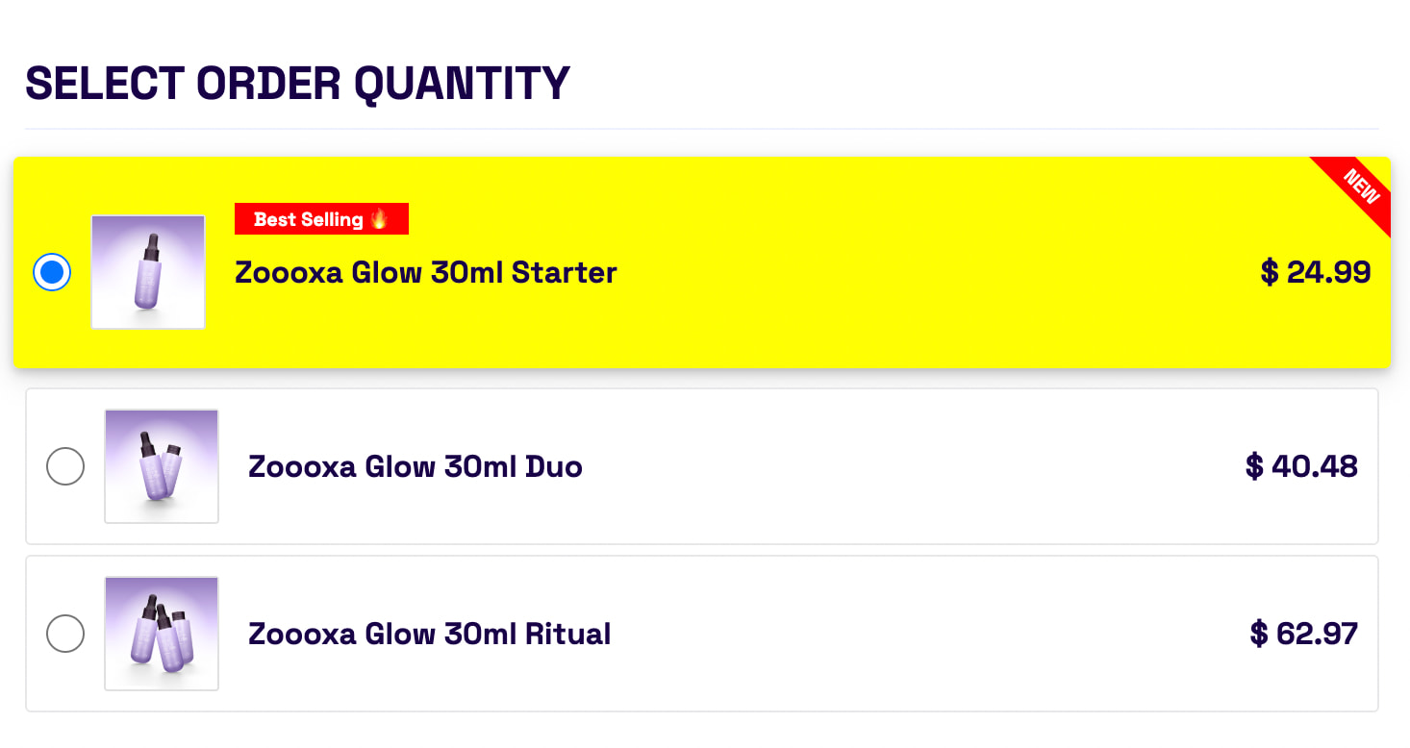The height and width of the screenshot is (748, 1410).
Task: Choose the Zoooxa Glow 30ml Duo radio button
Action: click(x=65, y=466)
